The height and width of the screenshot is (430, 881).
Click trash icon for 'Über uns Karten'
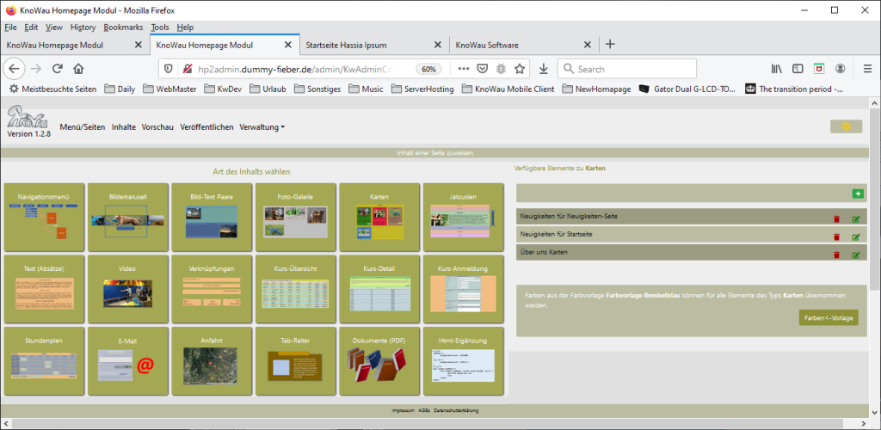point(836,255)
